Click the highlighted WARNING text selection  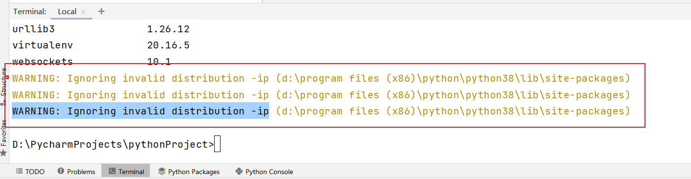coord(141,112)
